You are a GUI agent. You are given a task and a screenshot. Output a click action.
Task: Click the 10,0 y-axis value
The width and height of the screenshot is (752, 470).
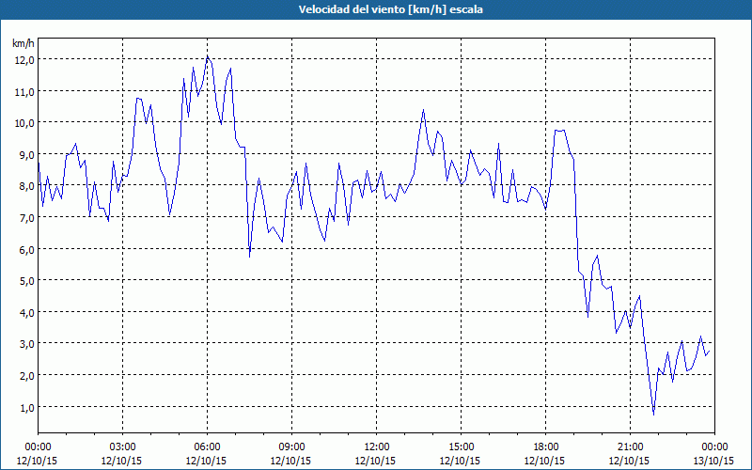[24, 123]
